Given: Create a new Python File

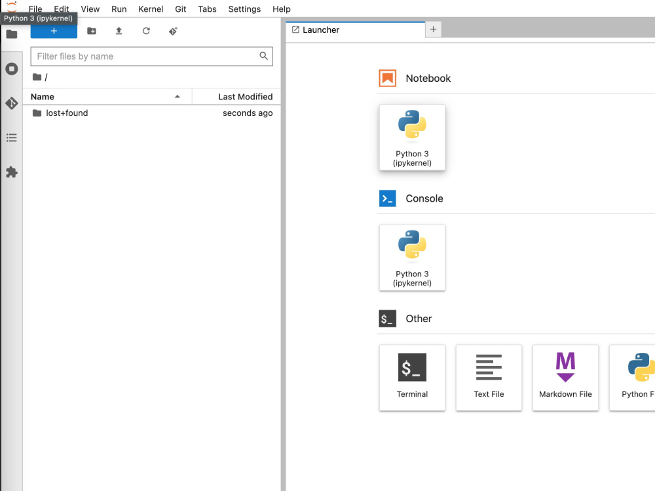Looking at the screenshot, I should pos(632,378).
